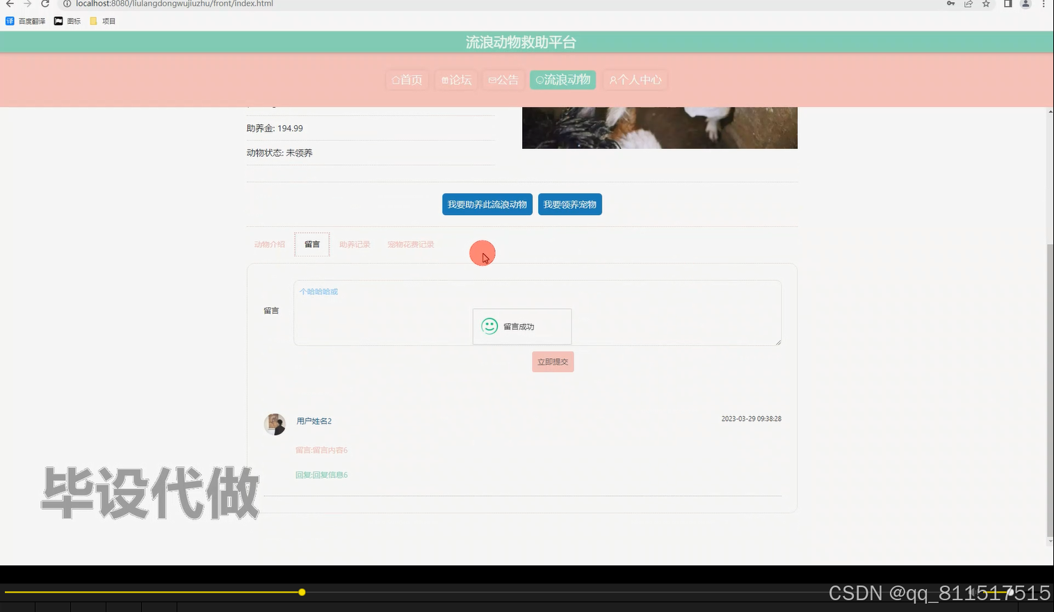This screenshot has height=612, width=1054.
Task: Click the browser back arrow
Action: 10,3
